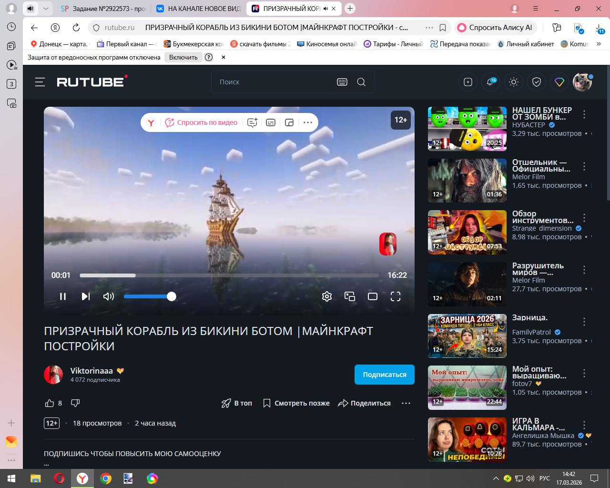The image size is (610, 488).
Task: Open Донецк — карта bookmark
Action: [x=60, y=44]
